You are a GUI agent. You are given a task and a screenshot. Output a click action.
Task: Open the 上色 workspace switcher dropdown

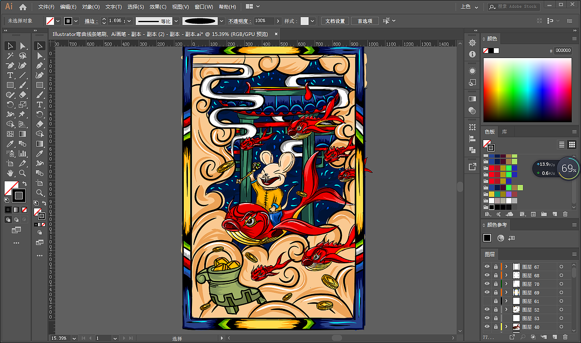[469, 7]
